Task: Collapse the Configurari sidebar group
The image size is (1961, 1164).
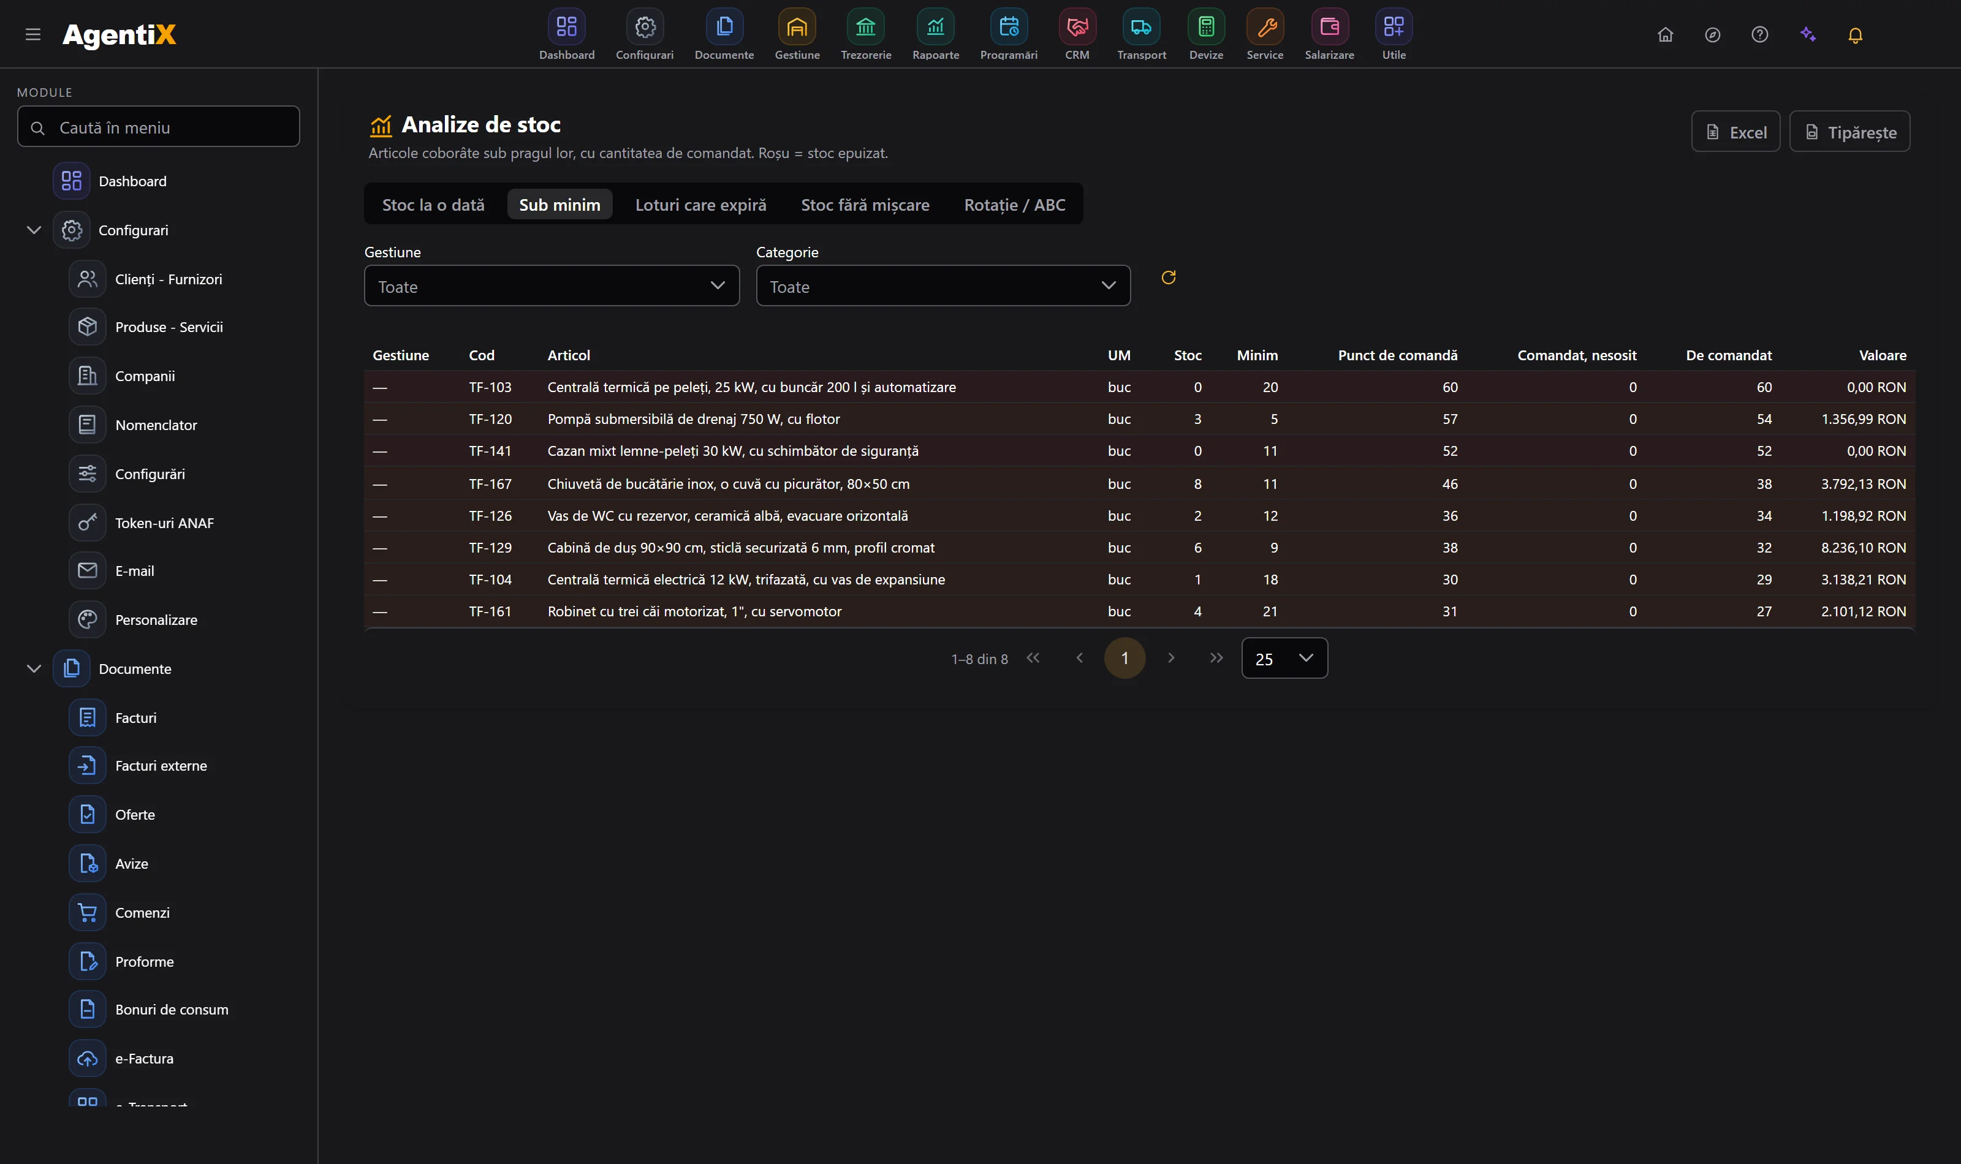Action: tap(34, 230)
